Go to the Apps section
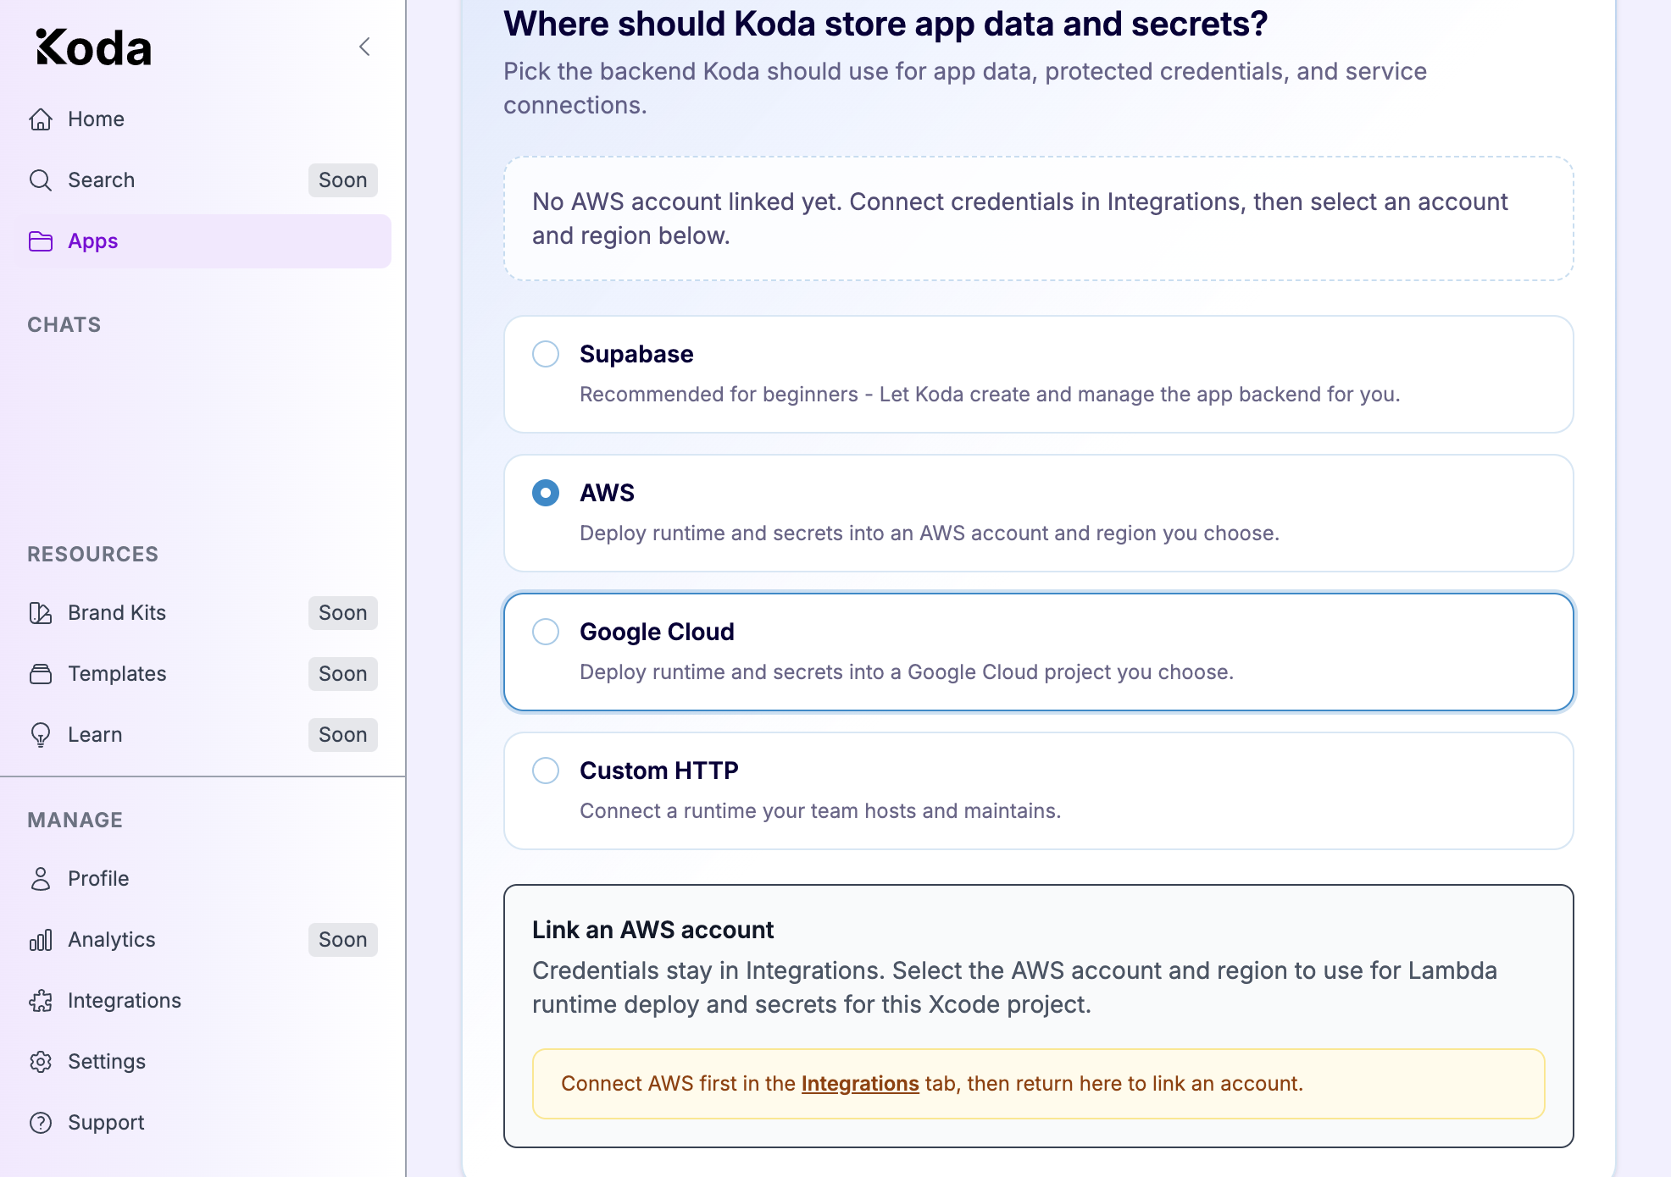This screenshot has width=1671, height=1177. pyautogui.click(x=203, y=241)
